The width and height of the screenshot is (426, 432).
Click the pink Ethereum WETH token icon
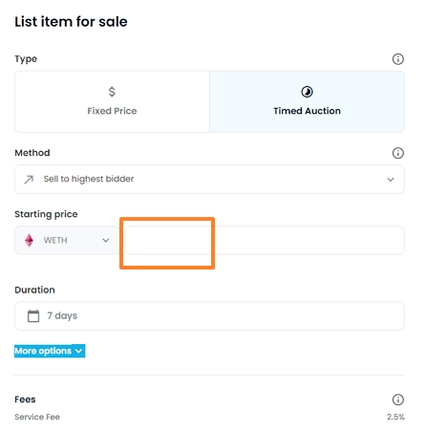(29, 240)
